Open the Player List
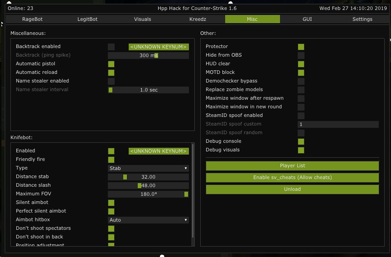Viewport: 391px width, 257px height. 292,166
